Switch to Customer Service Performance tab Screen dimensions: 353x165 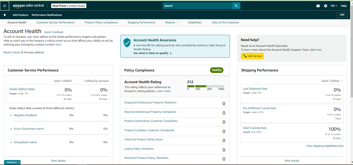pyautogui.click(x=56, y=23)
